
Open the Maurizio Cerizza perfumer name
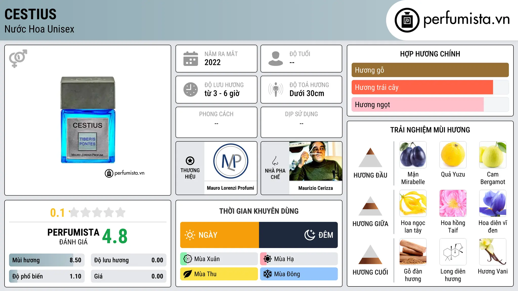[x=316, y=188]
